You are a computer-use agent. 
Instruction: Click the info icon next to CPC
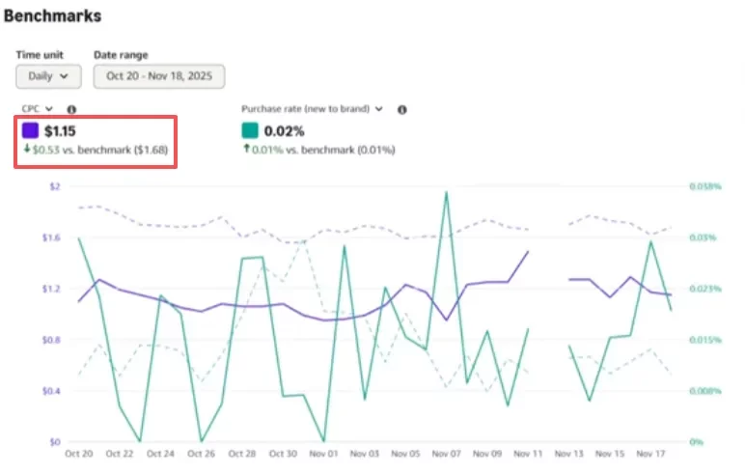pos(71,110)
